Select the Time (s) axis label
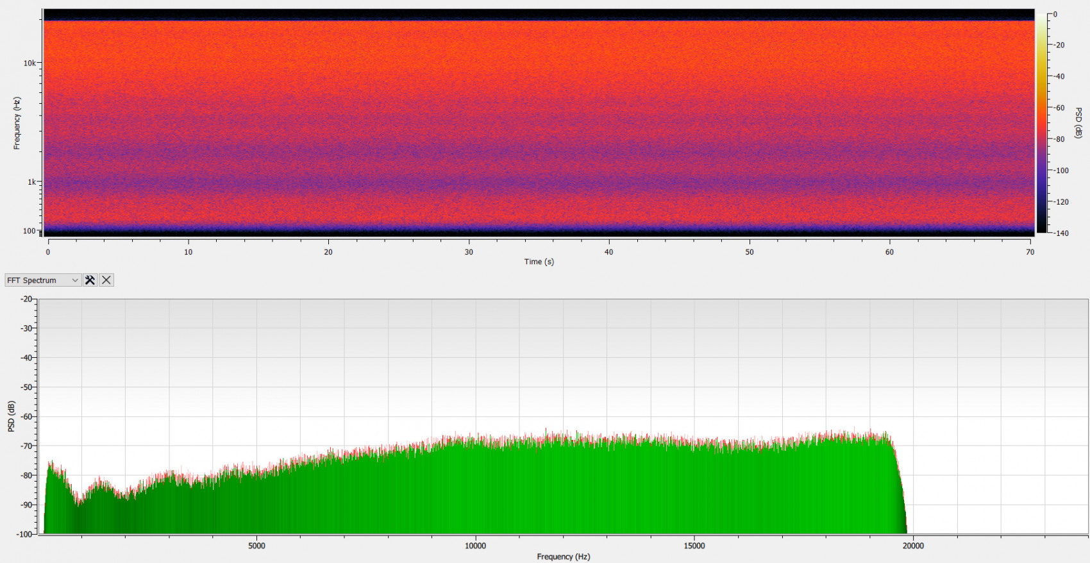The width and height of the screenshot is (1090, 563). pos(539,262)
